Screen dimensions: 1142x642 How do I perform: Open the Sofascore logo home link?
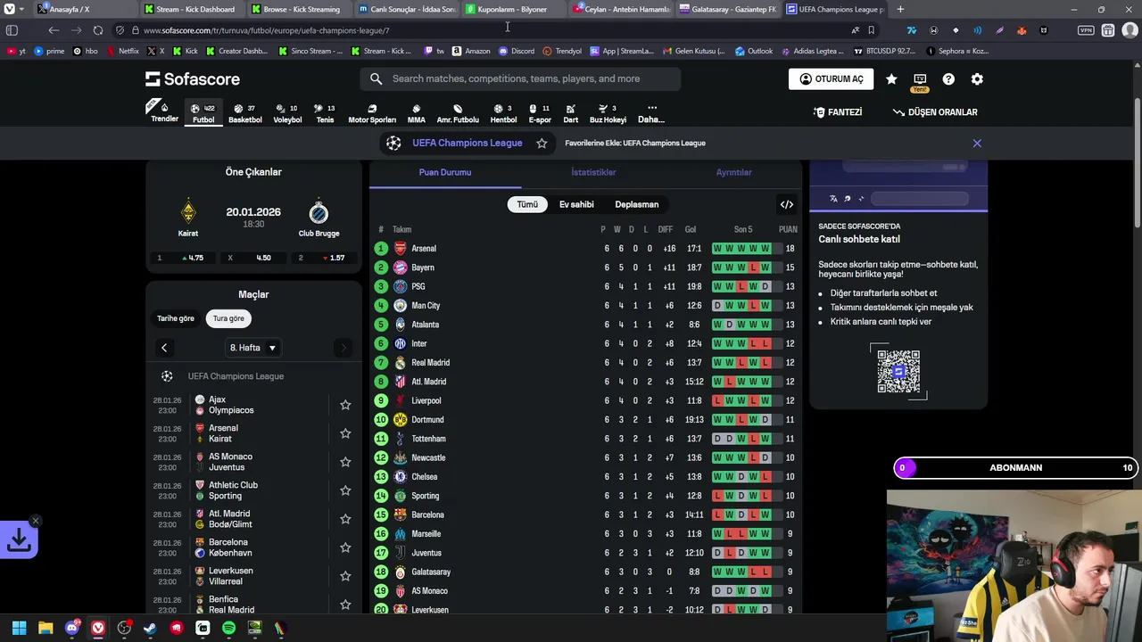click(x=193, y=78)
